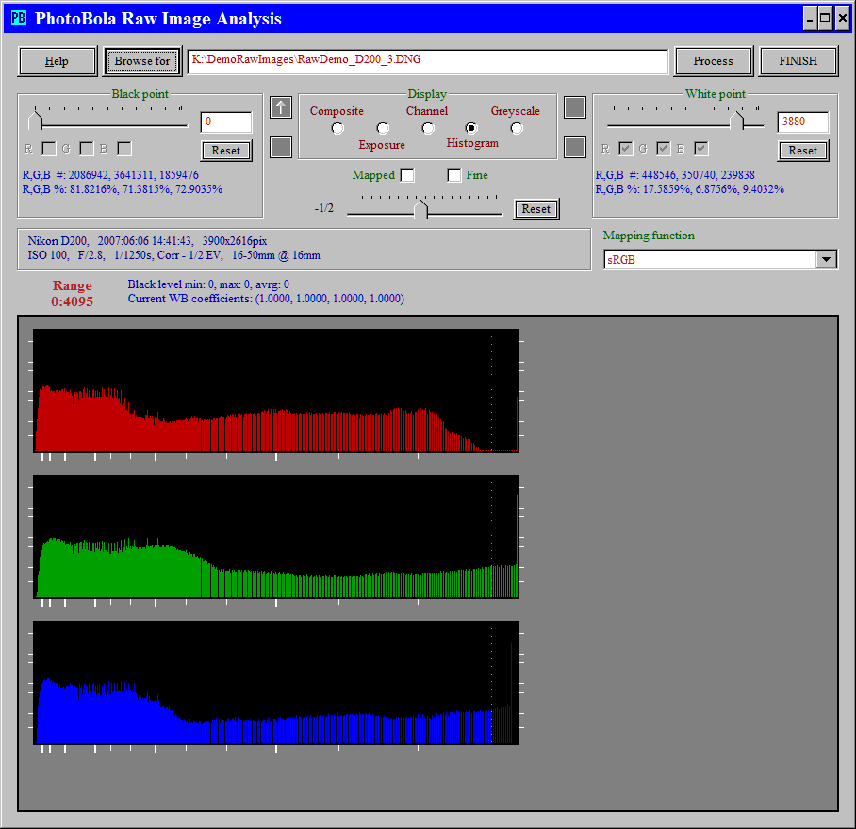Viewport: 856px width, 829px height.
Task: Click the Process button
Action: click(x=713, y=61)
